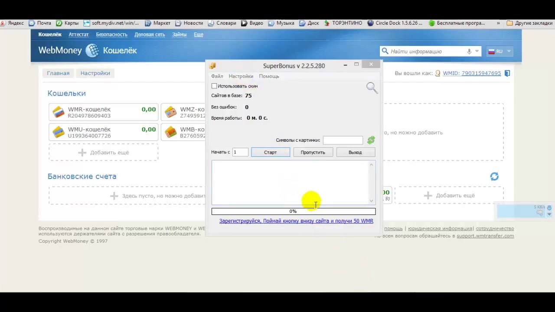Click the WMB wallet icon
Image resolution: width=555 pixels, height=312 pixels.
tap(171, 132)
